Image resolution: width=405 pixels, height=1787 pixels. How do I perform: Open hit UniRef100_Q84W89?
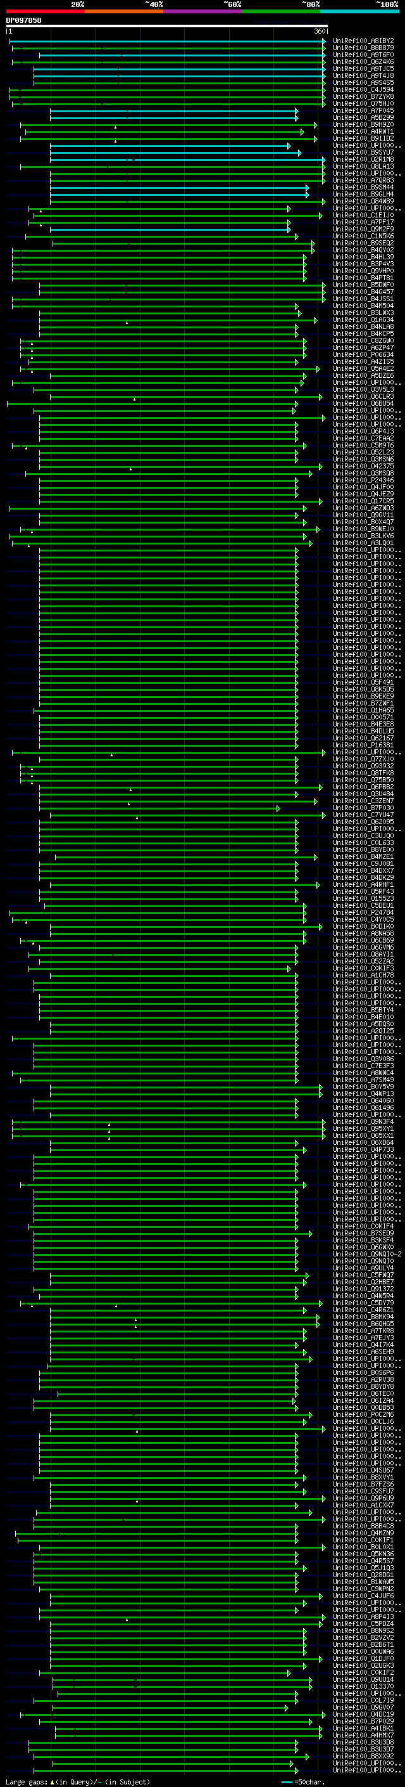[363, 201]
